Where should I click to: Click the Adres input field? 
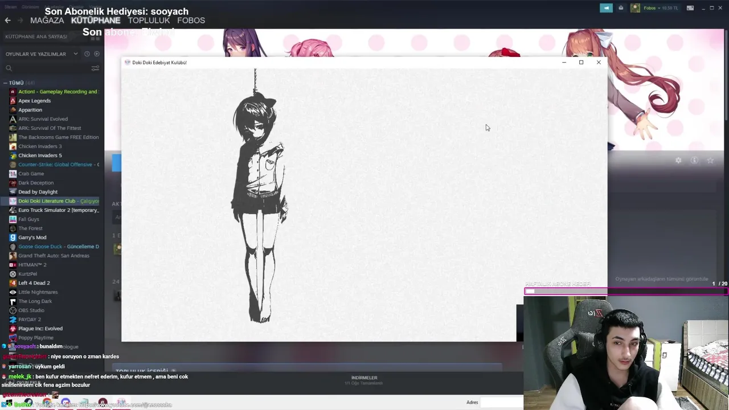[501, 403]
